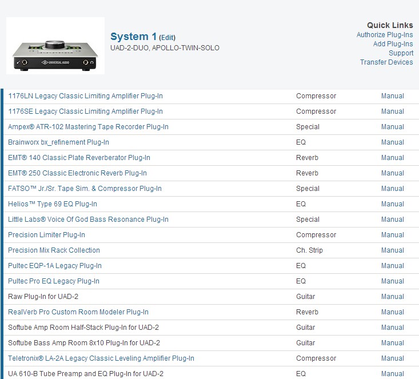Open Manual for Ampex ATR-102 row
This screenshot has height=379, width=419.
click(x=393, y=127)
